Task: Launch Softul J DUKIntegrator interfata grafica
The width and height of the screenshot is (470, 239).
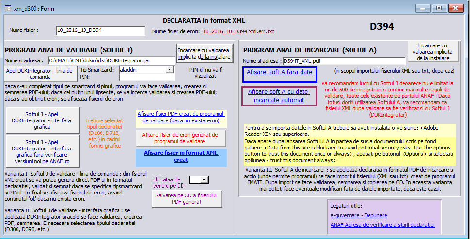Action: click(43, 120)
